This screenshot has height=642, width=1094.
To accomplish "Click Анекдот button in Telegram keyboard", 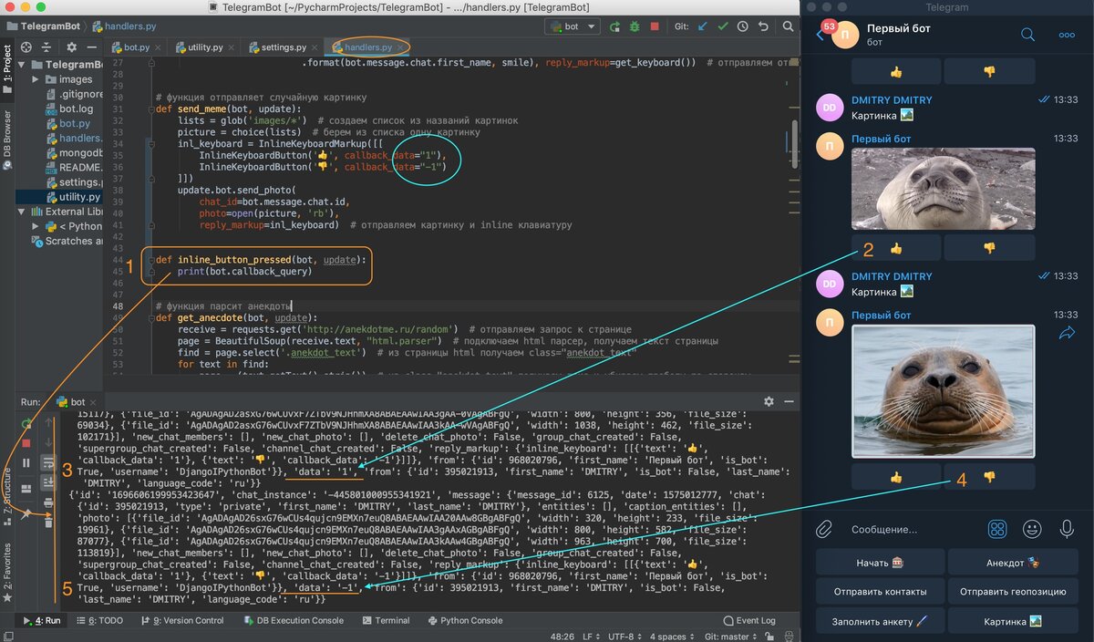I will tap(1013, 563).
